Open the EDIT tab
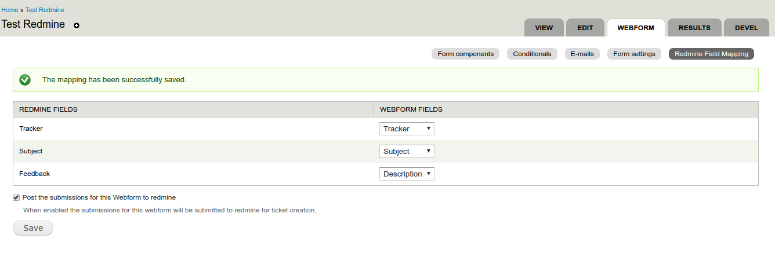775x261 pixels. (x=585, y=28)
